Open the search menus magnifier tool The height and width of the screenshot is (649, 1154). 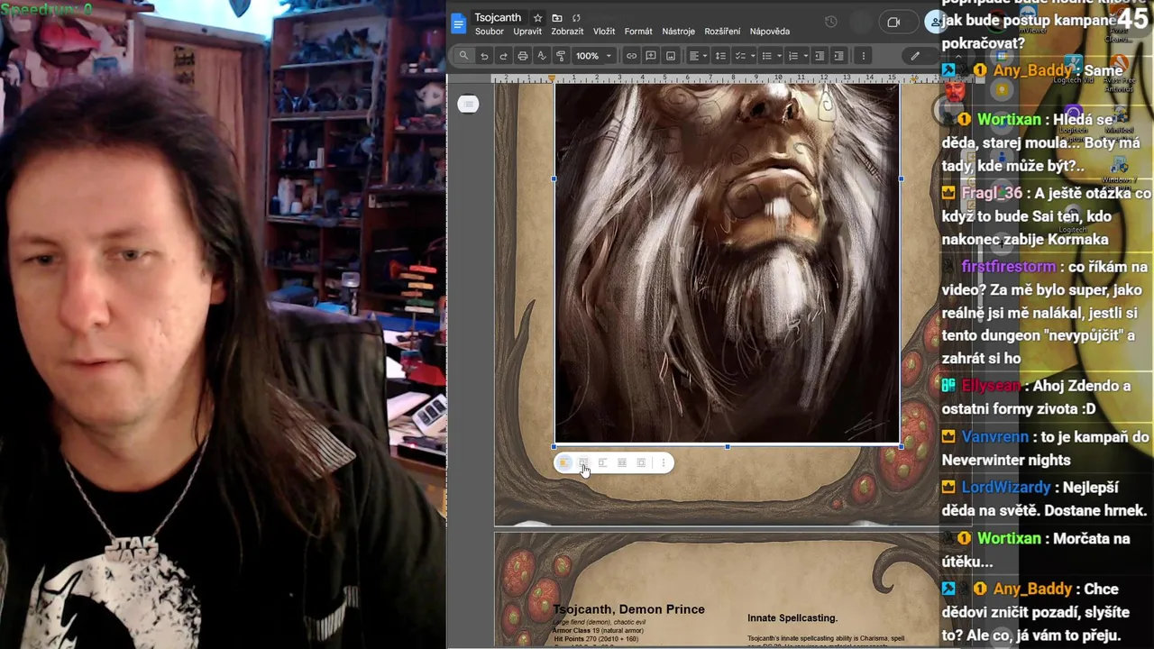463,56
